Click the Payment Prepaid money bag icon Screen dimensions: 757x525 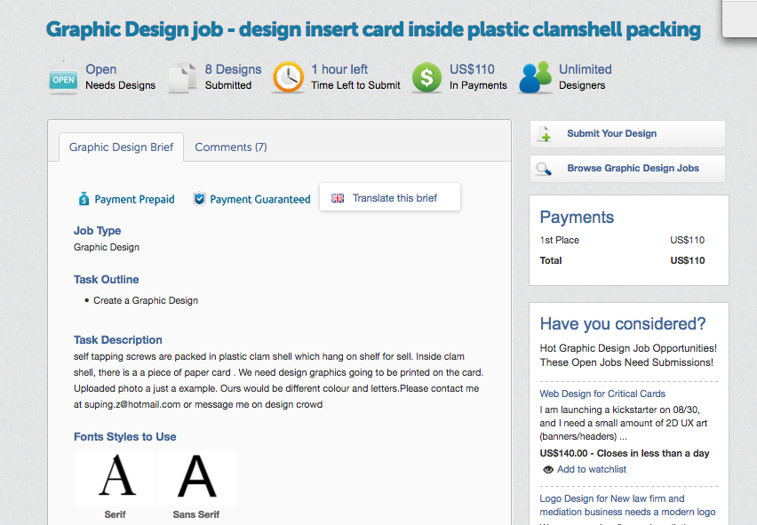click(84, 199)
